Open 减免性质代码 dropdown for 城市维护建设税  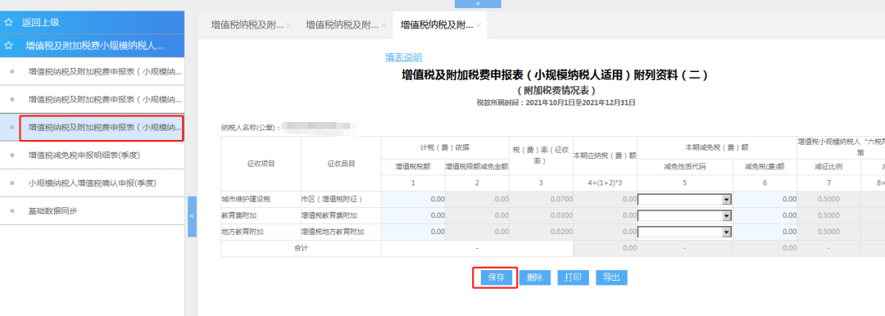727,199
